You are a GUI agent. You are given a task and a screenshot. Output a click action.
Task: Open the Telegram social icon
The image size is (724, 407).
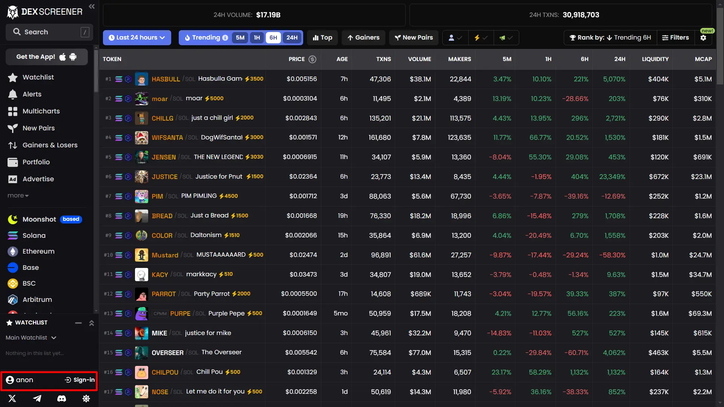click(x=37, y=398)
